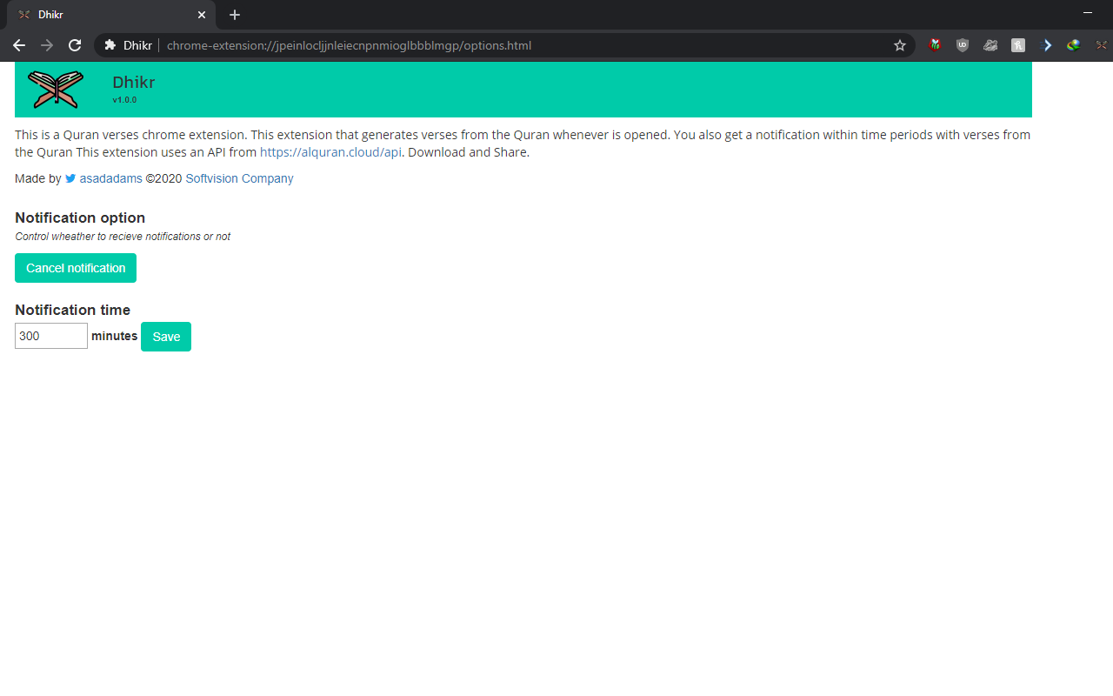Open the red bee extension icon
Viewport: 1113px width, 696px height.
[x=935, y=45]
